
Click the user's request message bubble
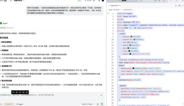64,10
